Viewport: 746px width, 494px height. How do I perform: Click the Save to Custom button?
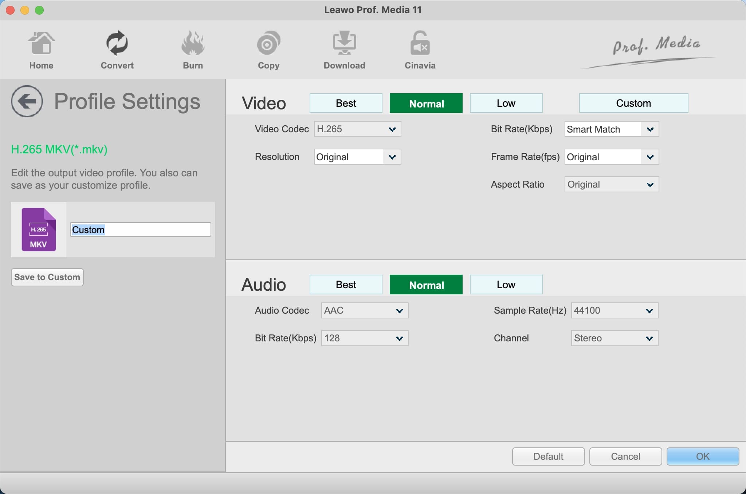click(47, 277)
